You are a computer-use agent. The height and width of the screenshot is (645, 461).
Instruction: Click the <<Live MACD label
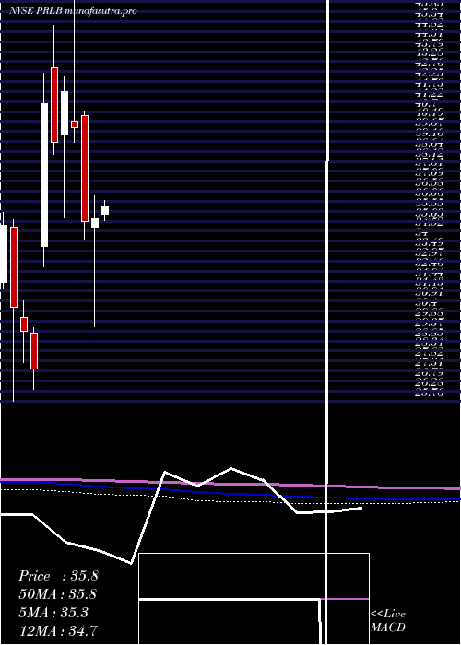[x=388, y=621]
